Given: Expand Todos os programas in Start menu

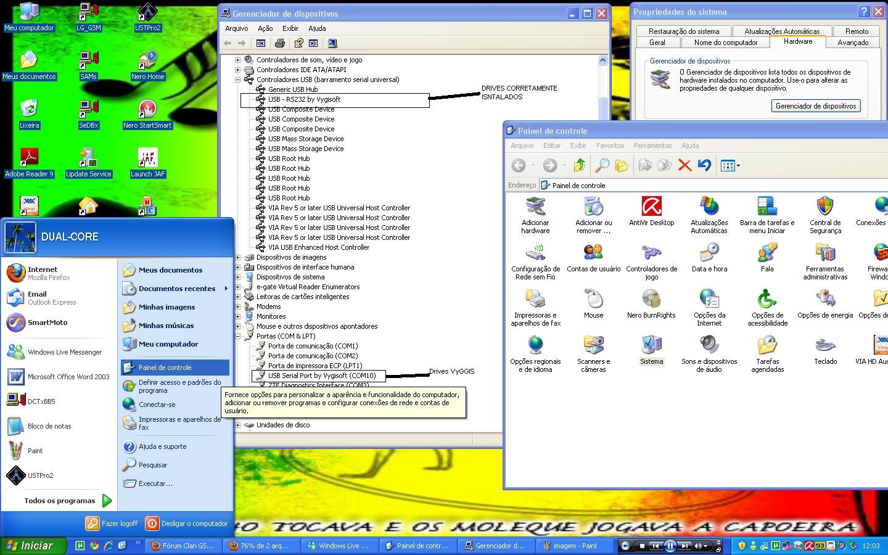Looking at the screenshot, I should 68,501.
